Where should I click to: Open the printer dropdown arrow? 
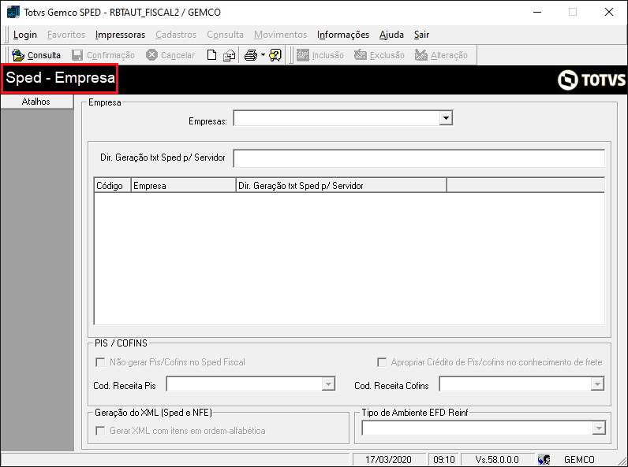263,55
